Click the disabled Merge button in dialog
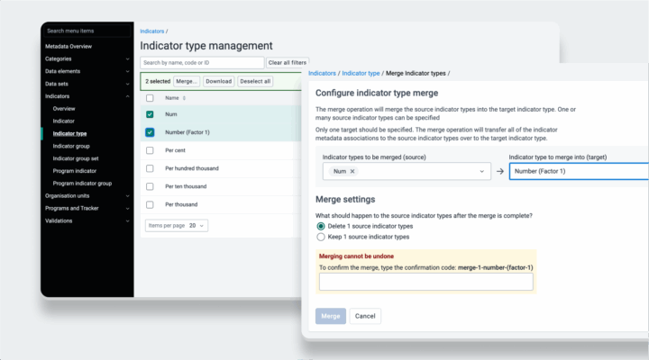This screenshot has width=649, height=360. tap(330, 316)
